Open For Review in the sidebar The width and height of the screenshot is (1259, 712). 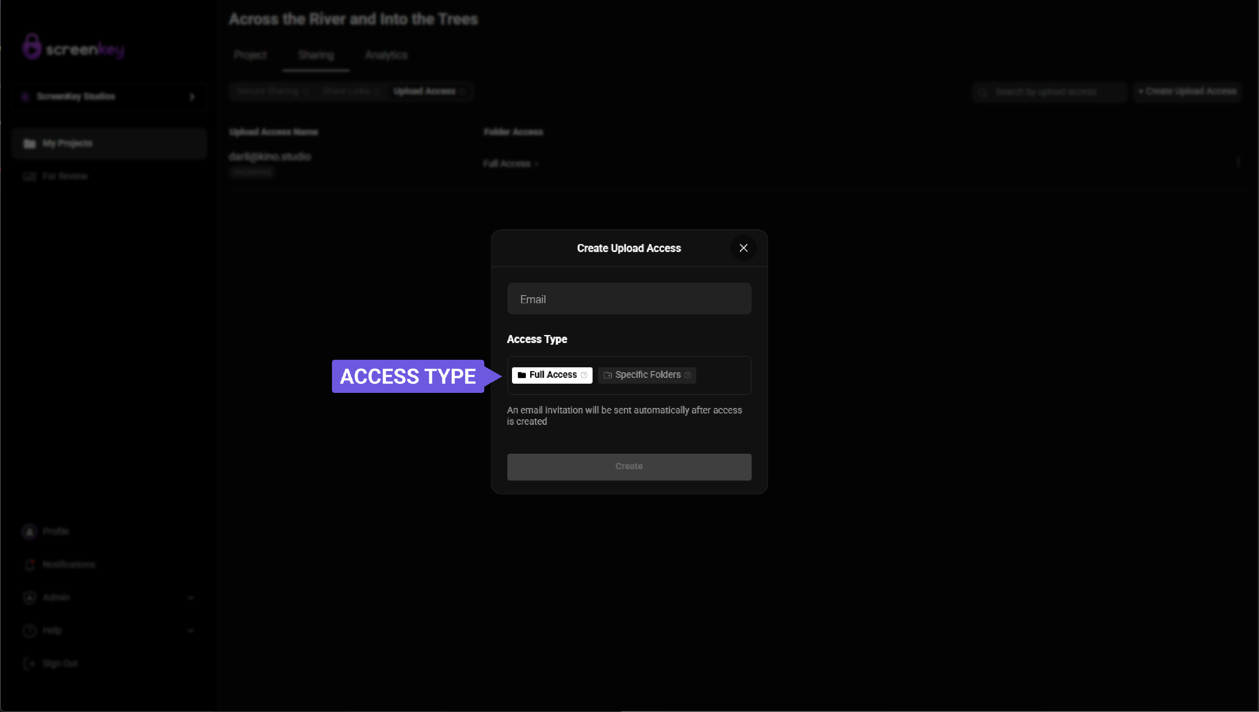[109, 176]
